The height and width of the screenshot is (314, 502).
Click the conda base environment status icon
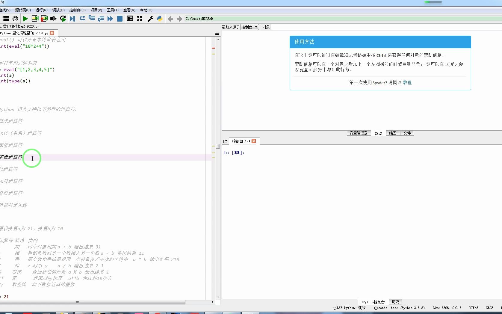coord(376,308)
